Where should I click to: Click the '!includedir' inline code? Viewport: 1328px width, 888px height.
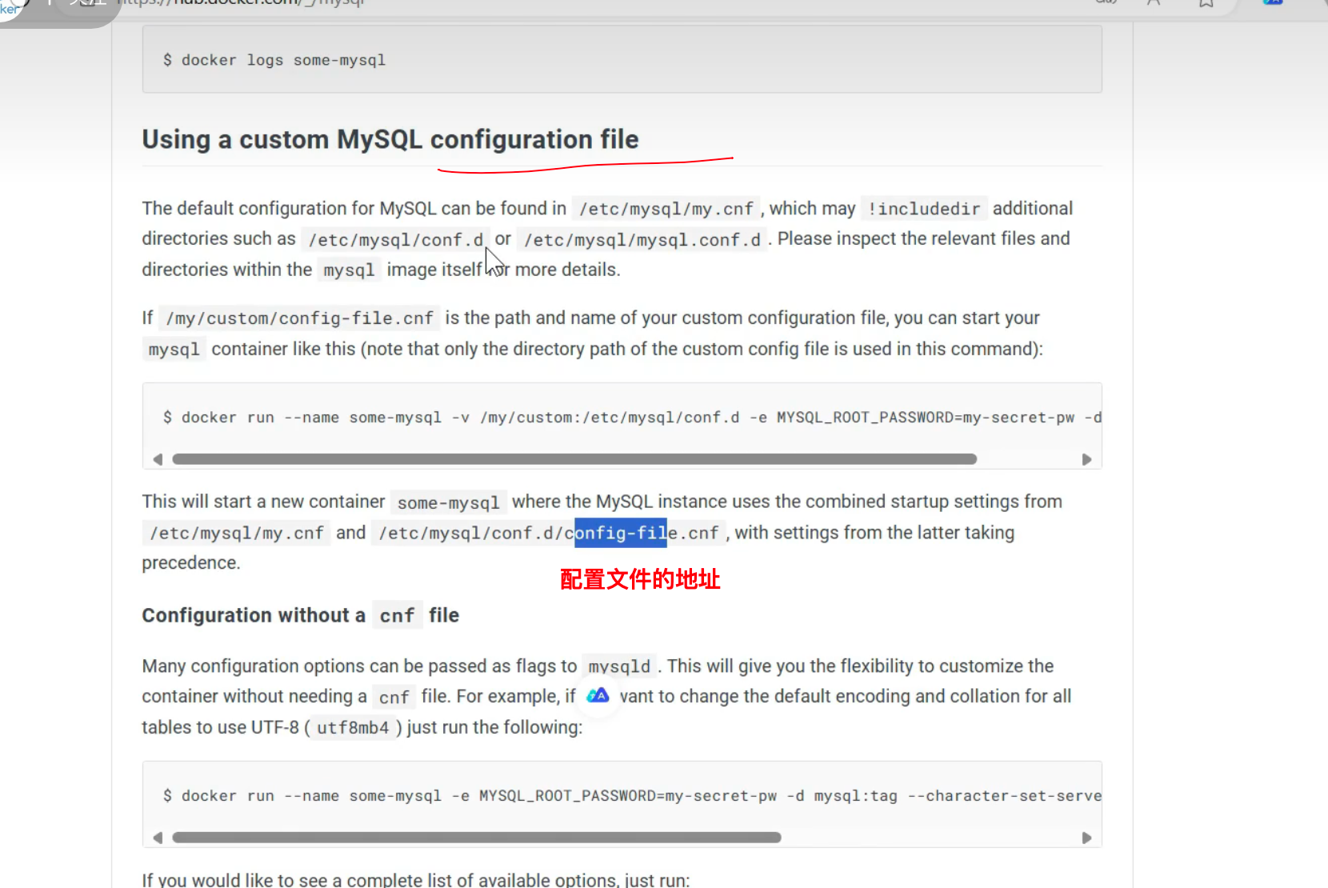click(924, 209)
